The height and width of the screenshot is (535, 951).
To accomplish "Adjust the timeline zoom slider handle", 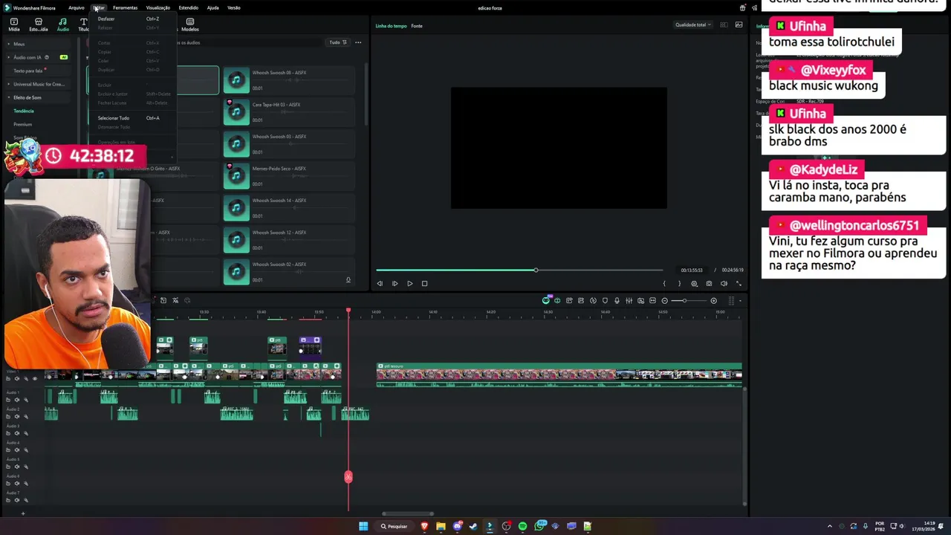I will (x=684, y=300).
